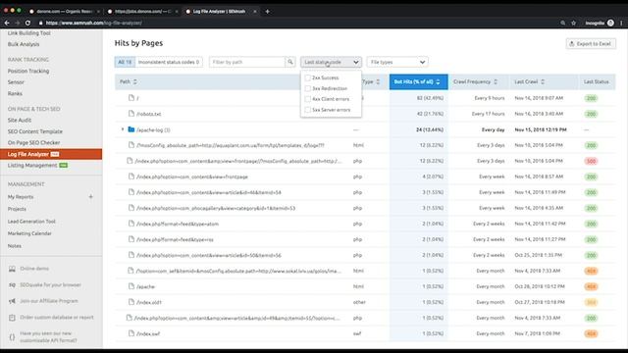Click the /index.php?format=feed&type=rss path
The image size is (628, 353).
pos(175,239)
